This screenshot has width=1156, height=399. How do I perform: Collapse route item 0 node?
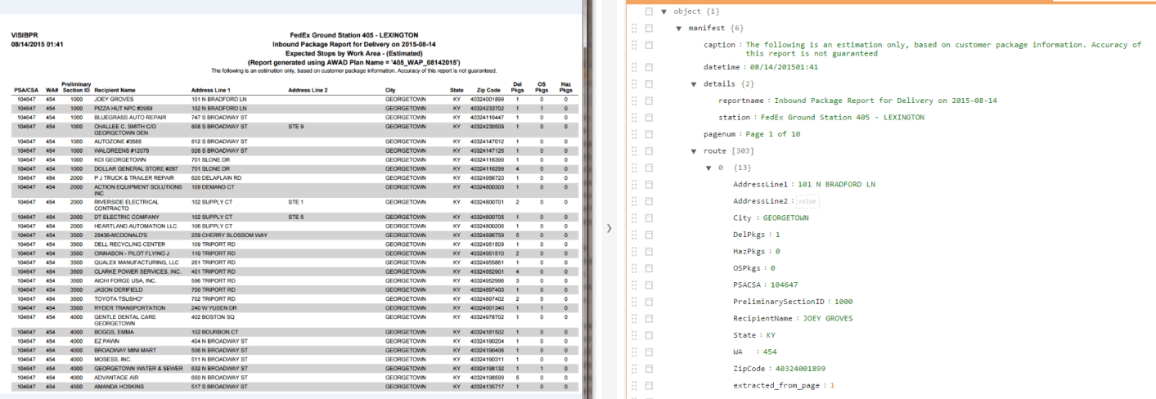(x=708, y=168)
